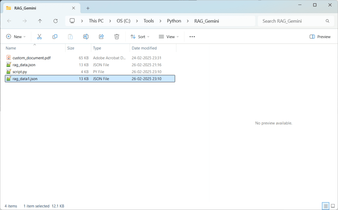Go back with the Back arrow
This screenshot has height=210, width=338.
tap(9, 21)
